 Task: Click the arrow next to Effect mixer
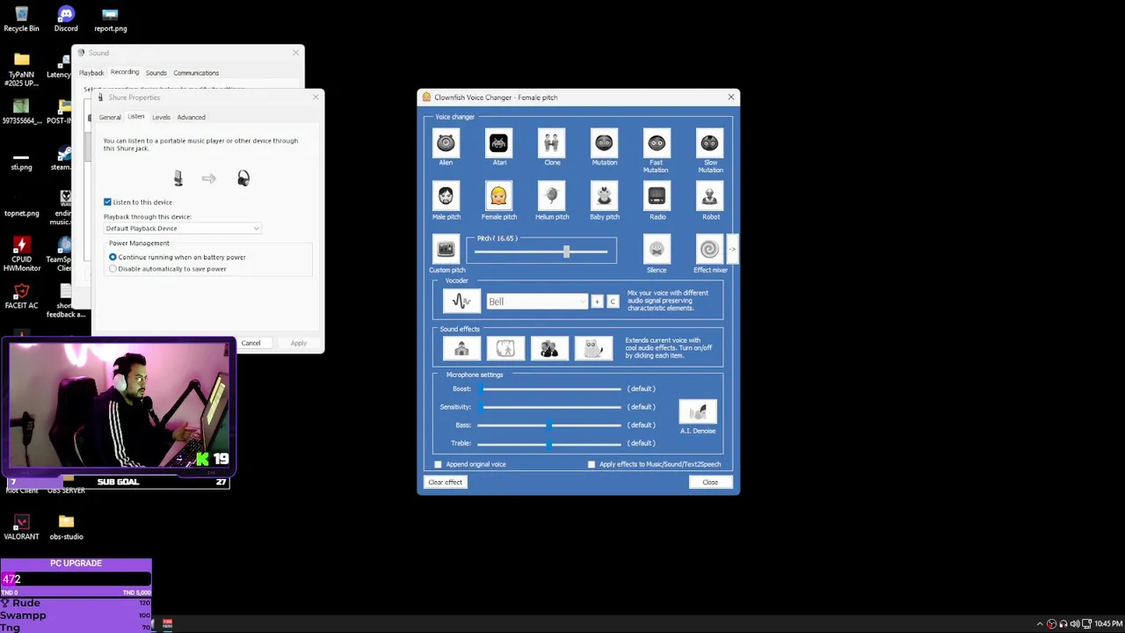pos(731,249)
